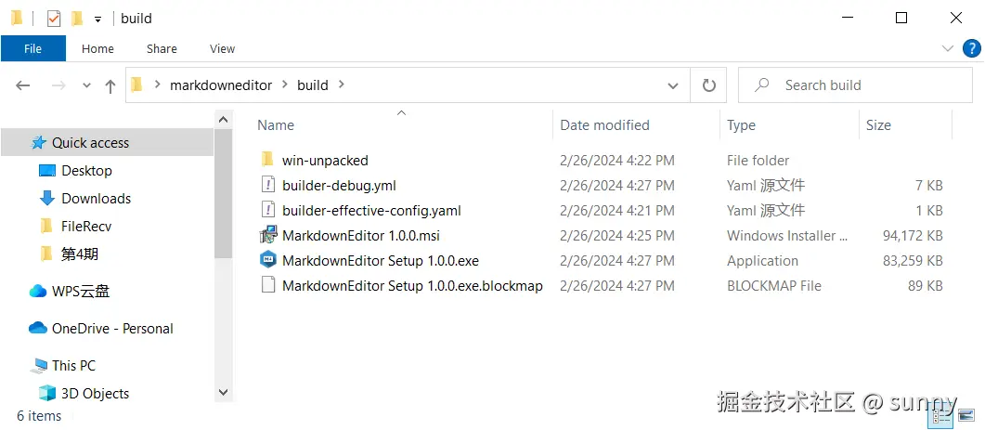Select the win-unpacked folder icon
Screen dimensions: 985x430
click(268, 160)
